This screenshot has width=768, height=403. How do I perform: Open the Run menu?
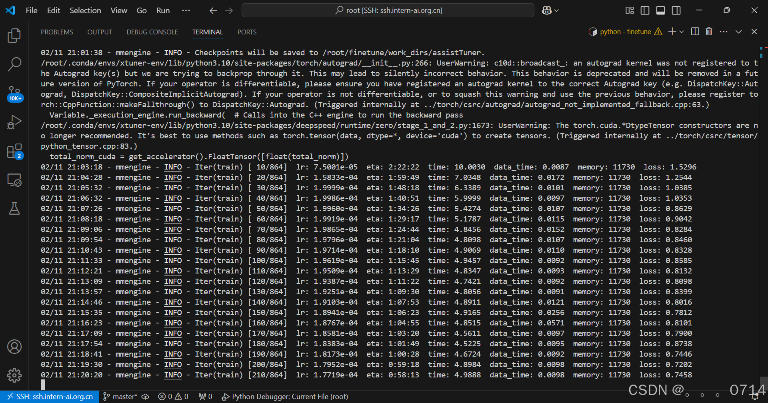pyautogui.click(x=163, y=10)
